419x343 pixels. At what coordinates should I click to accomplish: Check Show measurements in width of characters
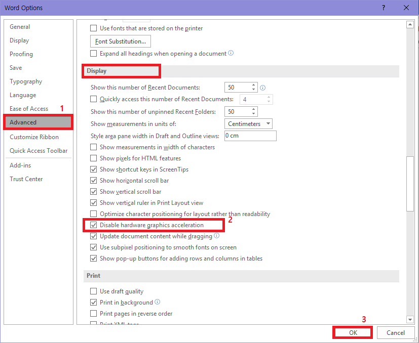click(x=94, y=147)
